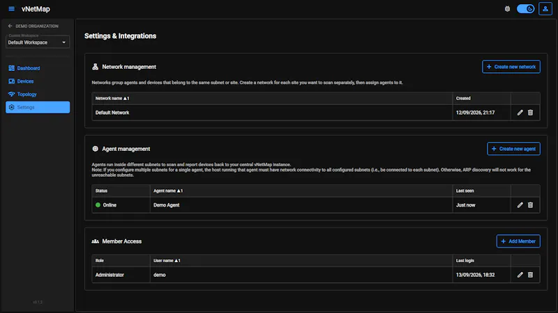This screenshot has width=558, height=313.
Task: Click the Agent management globe icon
Action: pyautogui.click(x=95, y=149)
